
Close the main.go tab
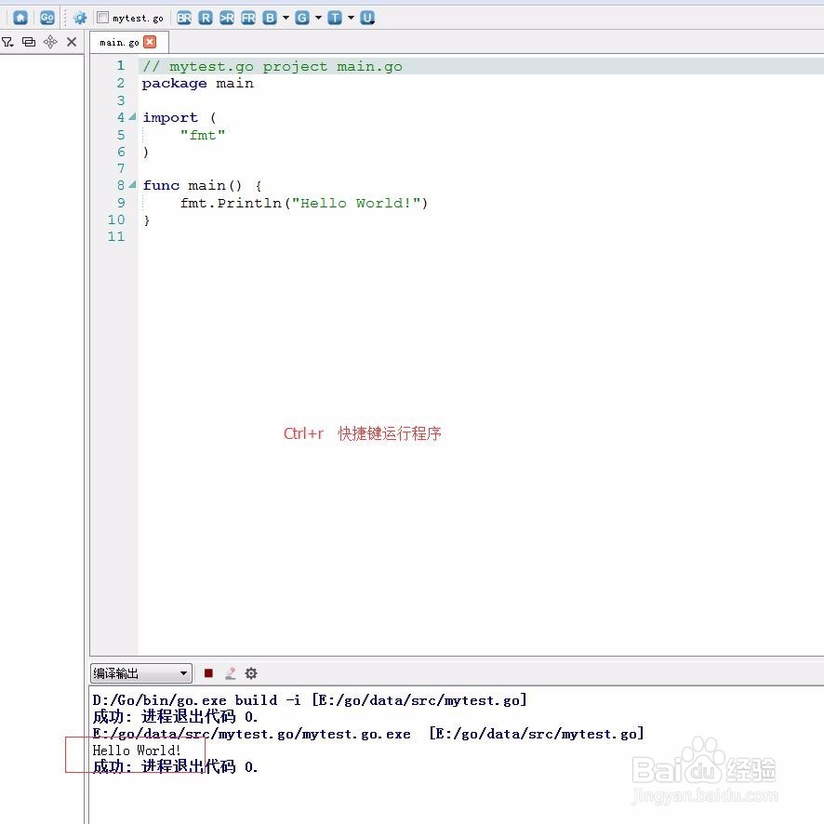pyautogui.click(x=149, y=42)
